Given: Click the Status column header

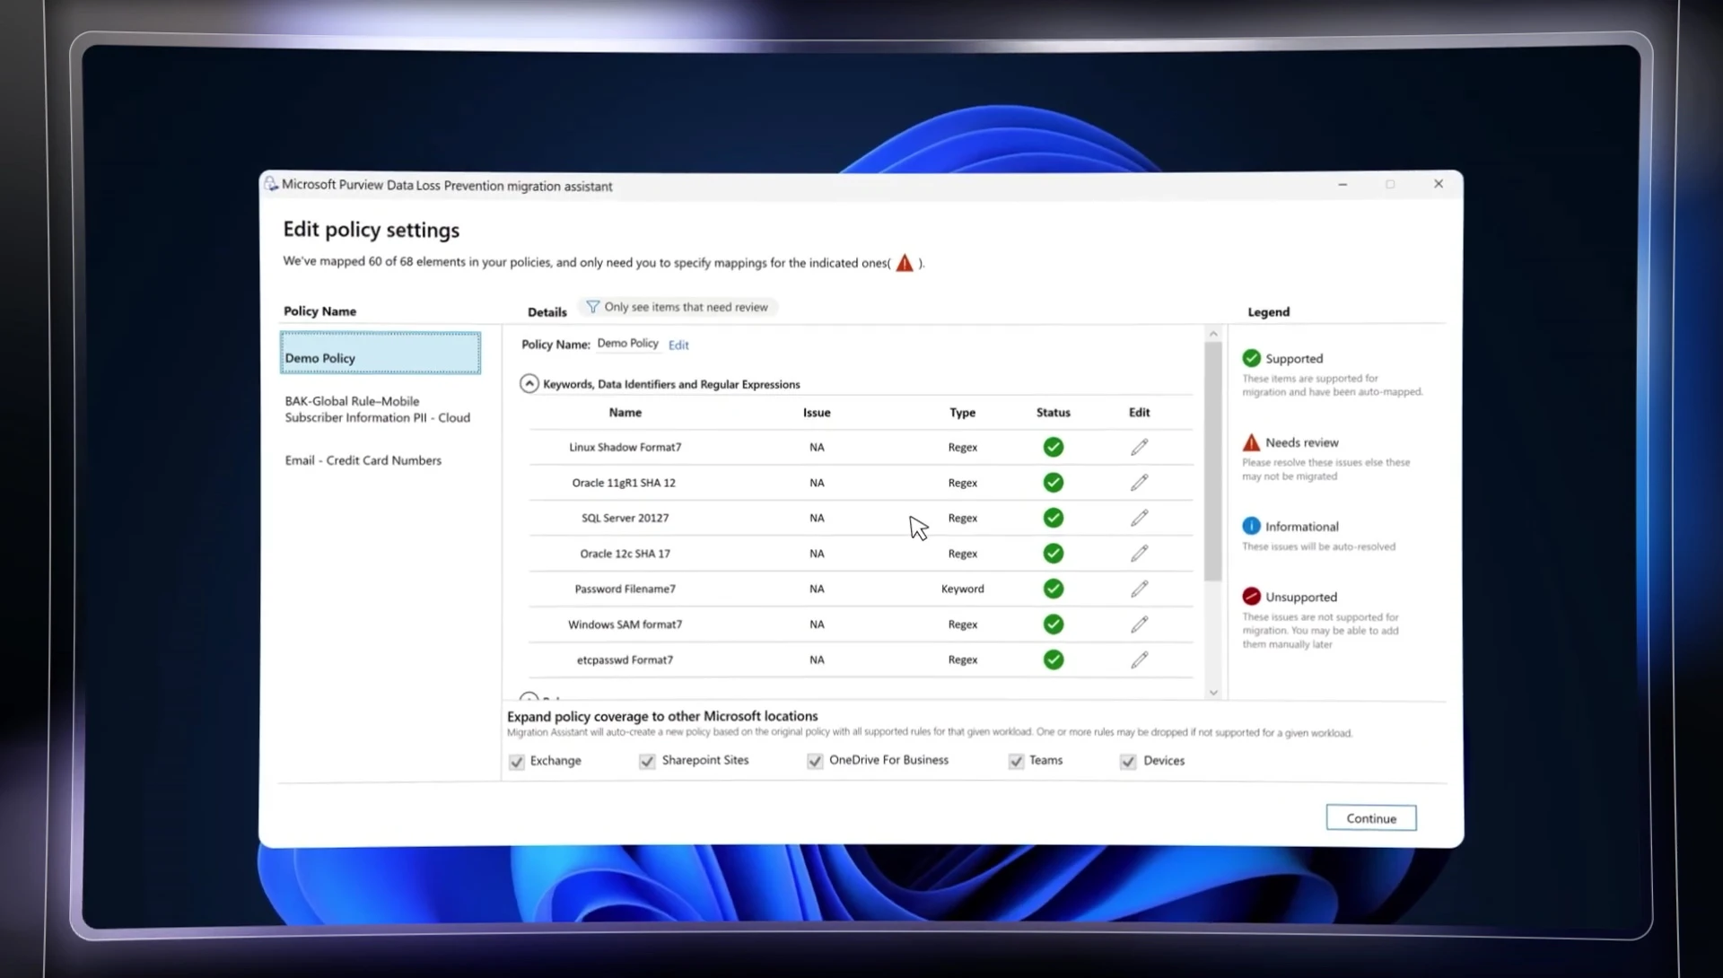Looking at the screenshot, I should pyautogui.click(x=1054, y=413).
